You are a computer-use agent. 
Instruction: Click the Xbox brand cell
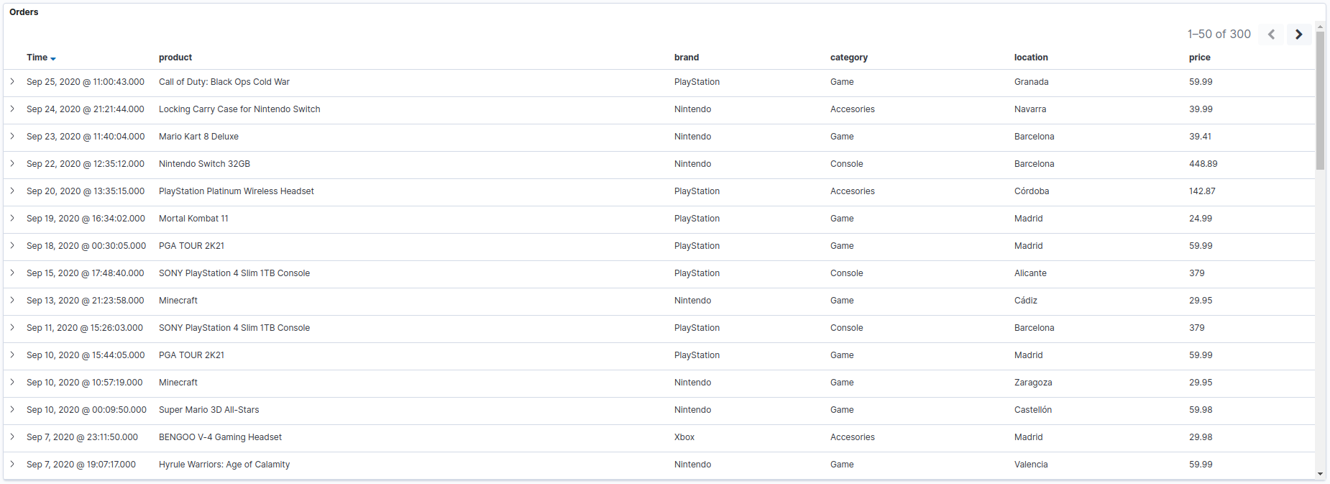(x=684, y=437)
